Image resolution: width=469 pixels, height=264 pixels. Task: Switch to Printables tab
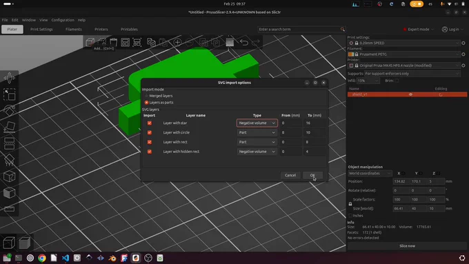click(129, 30)
